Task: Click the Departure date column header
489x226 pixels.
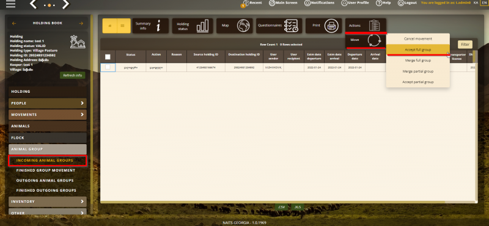Action: tap(355, 56)
